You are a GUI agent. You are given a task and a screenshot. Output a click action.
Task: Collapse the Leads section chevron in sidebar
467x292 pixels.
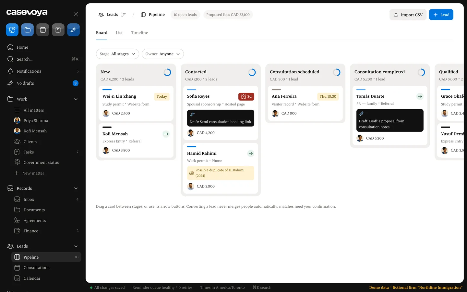click(76, 246)
